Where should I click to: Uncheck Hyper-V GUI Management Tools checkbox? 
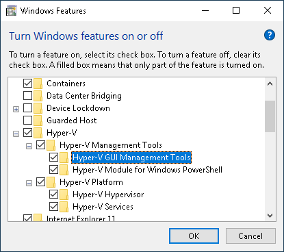coord(53,157)
